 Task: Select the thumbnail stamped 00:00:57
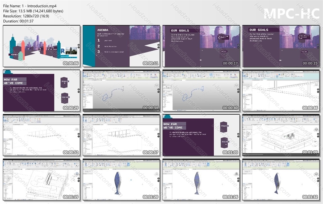point(121,135)
